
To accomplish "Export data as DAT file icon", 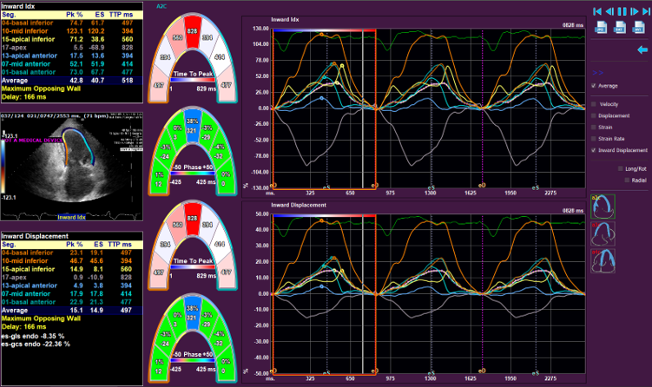I will (x=619, y=30).
